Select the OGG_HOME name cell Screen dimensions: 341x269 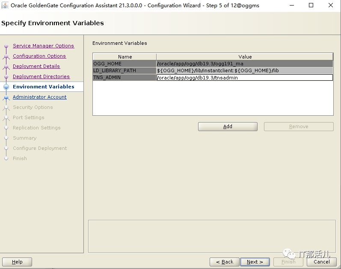(125, 64)
